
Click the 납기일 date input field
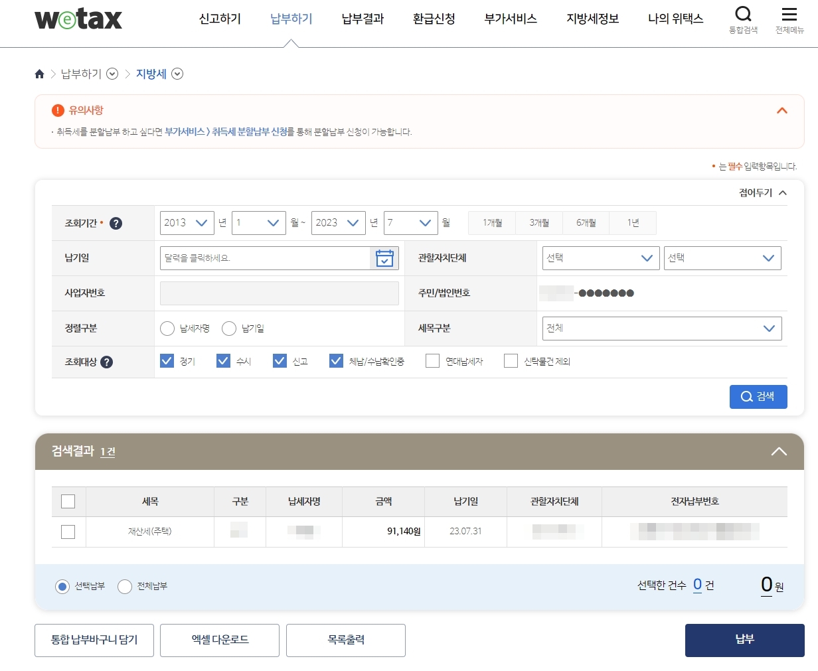[x=265, y=258]
